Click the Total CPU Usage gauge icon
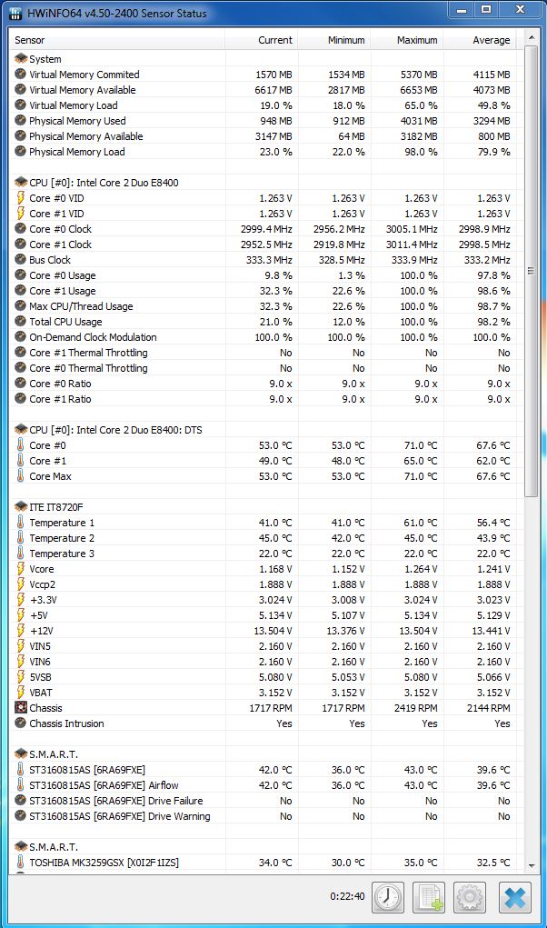The height and width of the screenshot is (928, 547). point(21,322)
